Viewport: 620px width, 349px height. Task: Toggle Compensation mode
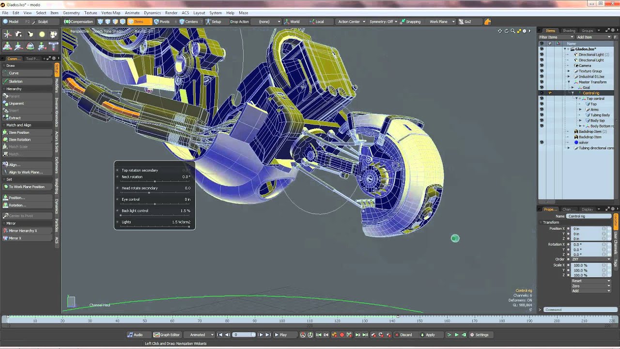coord(78,21)
